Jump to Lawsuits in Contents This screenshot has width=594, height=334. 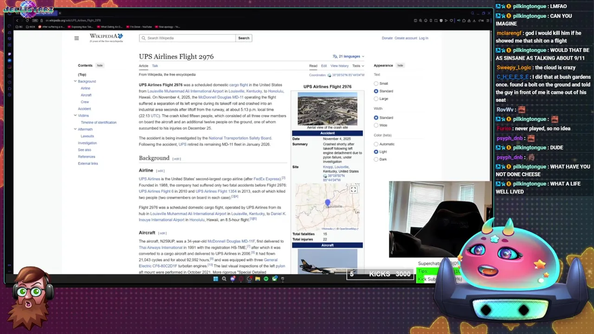87,136
